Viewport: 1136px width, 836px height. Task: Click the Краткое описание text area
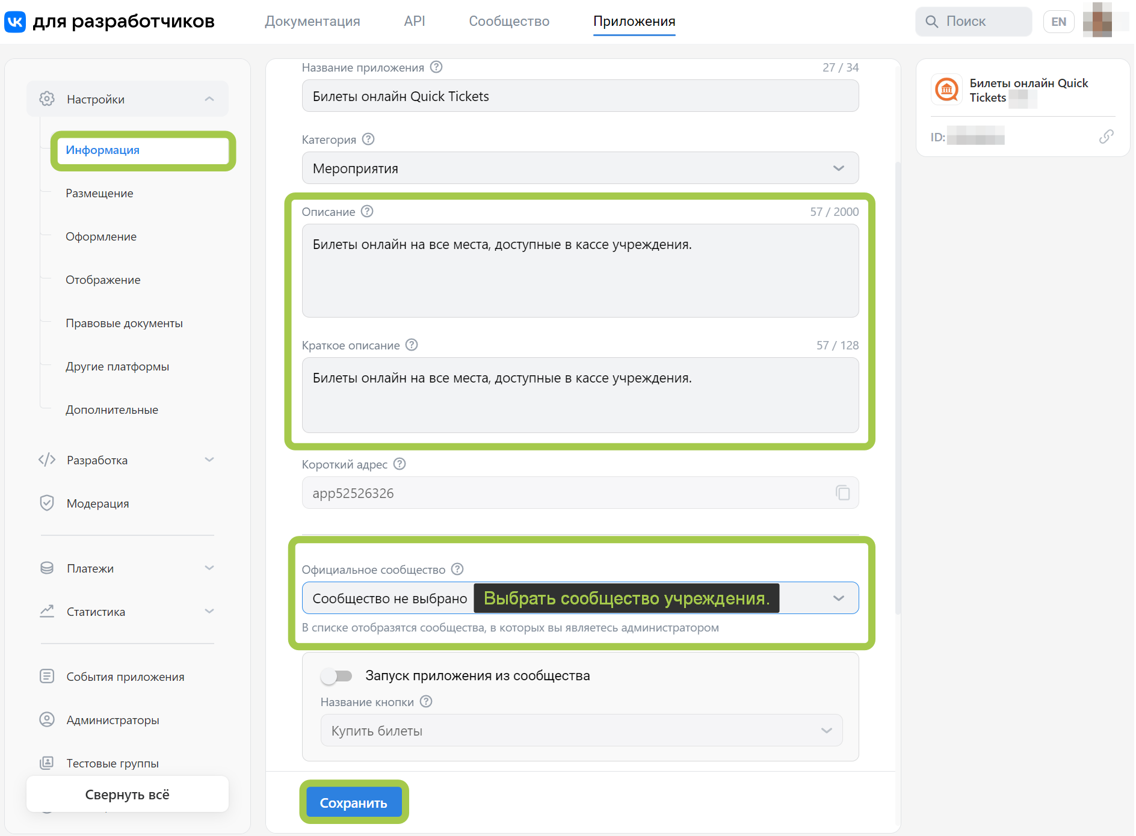(x=580, y=395)
